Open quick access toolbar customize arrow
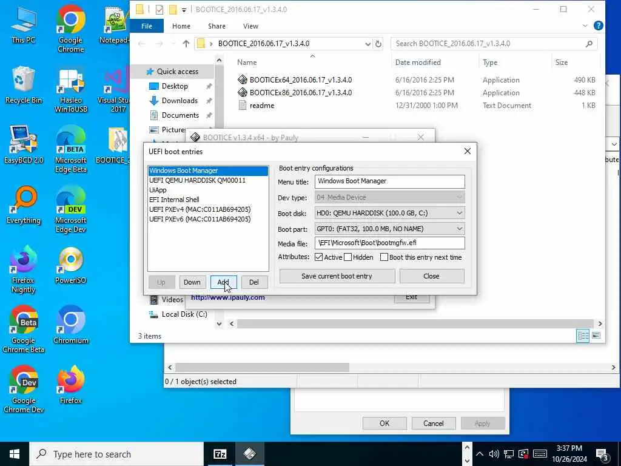Image resolution: width=621 pixels, height=466 pixels. (184, 10)
